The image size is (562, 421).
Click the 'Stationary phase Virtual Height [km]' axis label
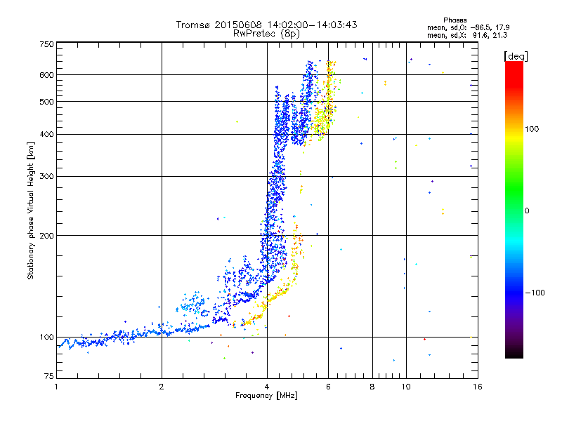31,210
